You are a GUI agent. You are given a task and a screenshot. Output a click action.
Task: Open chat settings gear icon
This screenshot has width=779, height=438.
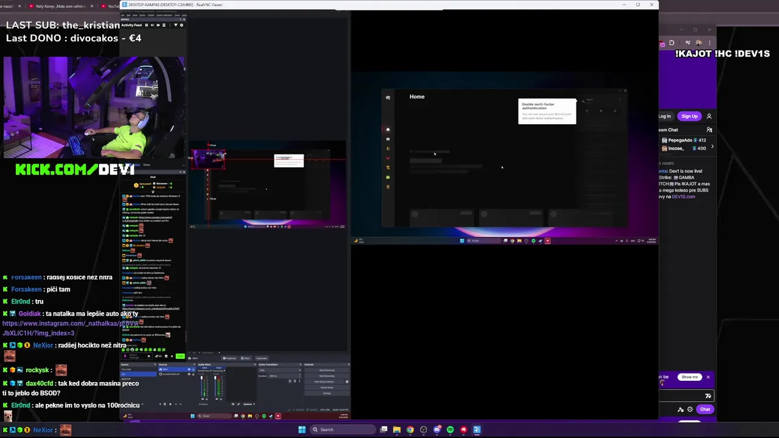(690, 409)
